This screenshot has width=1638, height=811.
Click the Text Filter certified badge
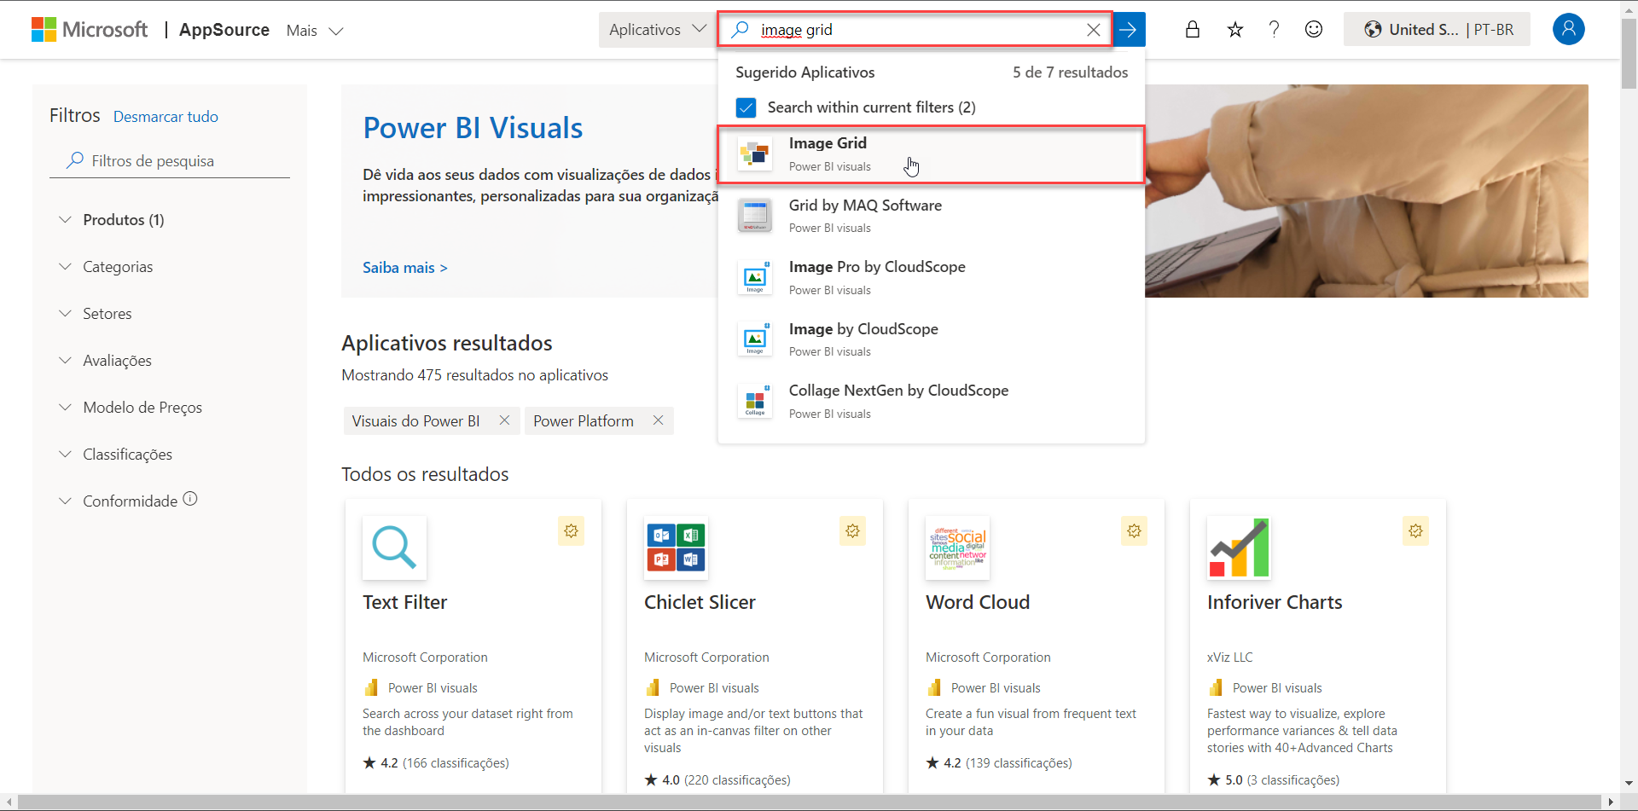571,530
